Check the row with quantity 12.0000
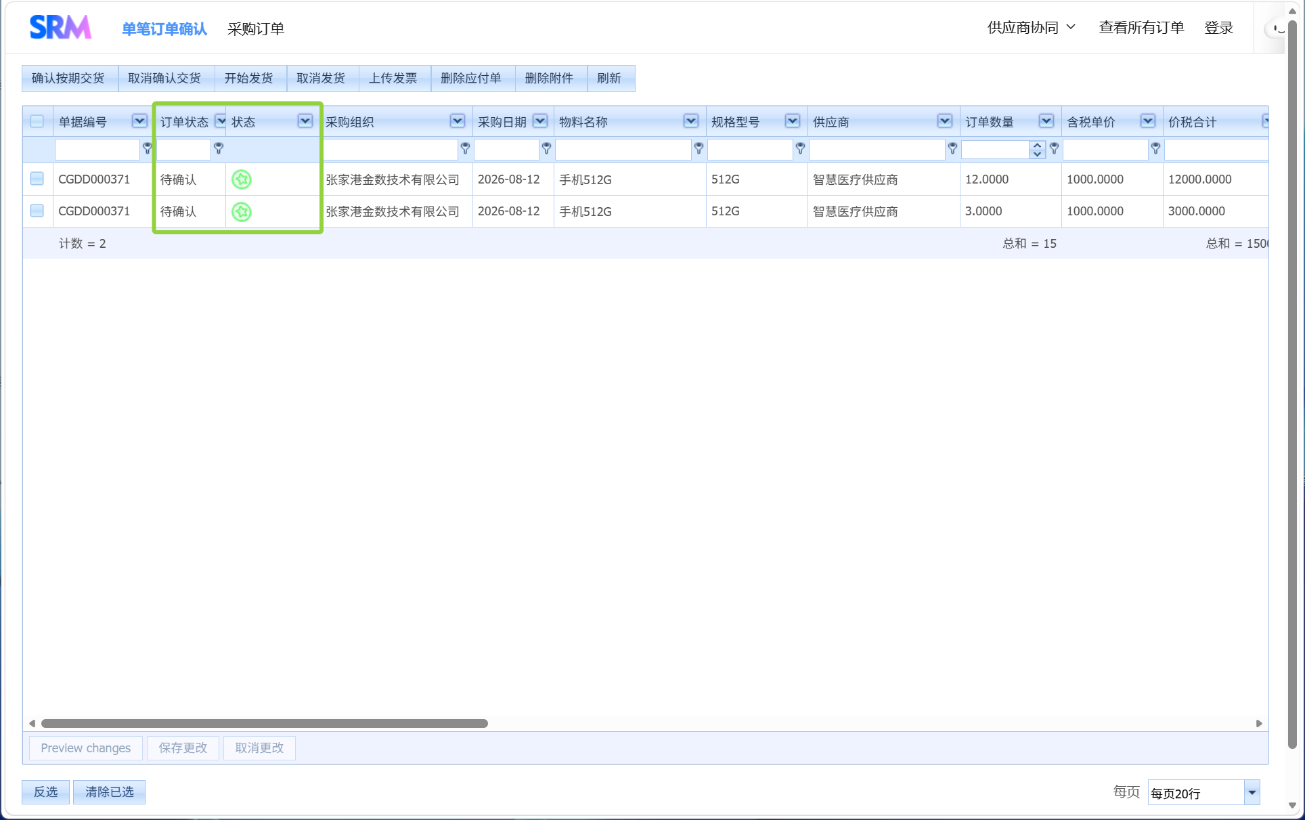This screenshot has width=1305, height=820. click(x=37, y=179)
